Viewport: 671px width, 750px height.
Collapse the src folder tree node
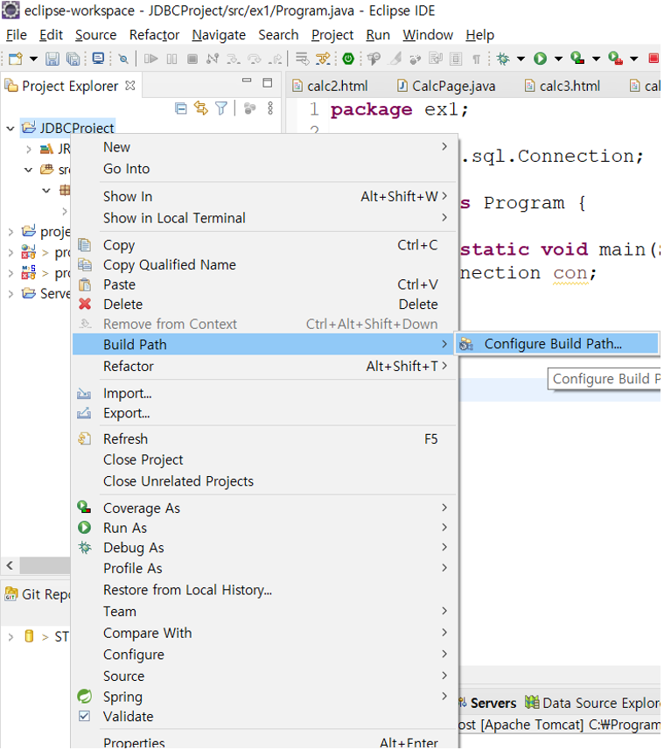click(x=28, y=170)
